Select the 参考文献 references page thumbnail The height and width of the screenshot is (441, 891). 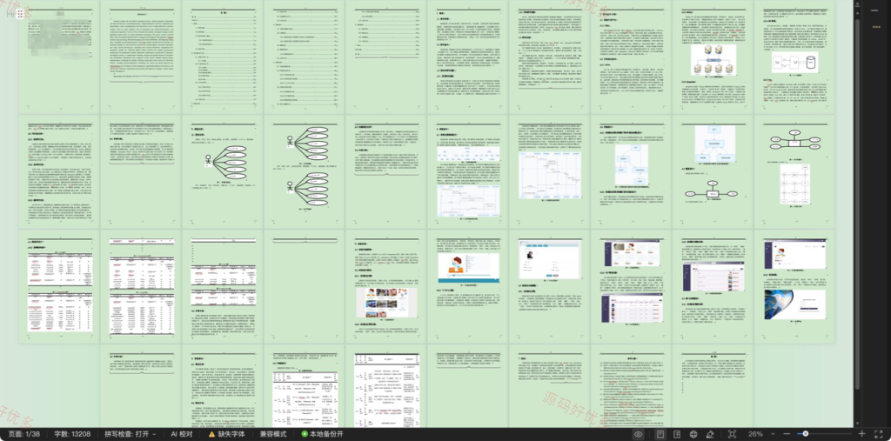(631, 386)
